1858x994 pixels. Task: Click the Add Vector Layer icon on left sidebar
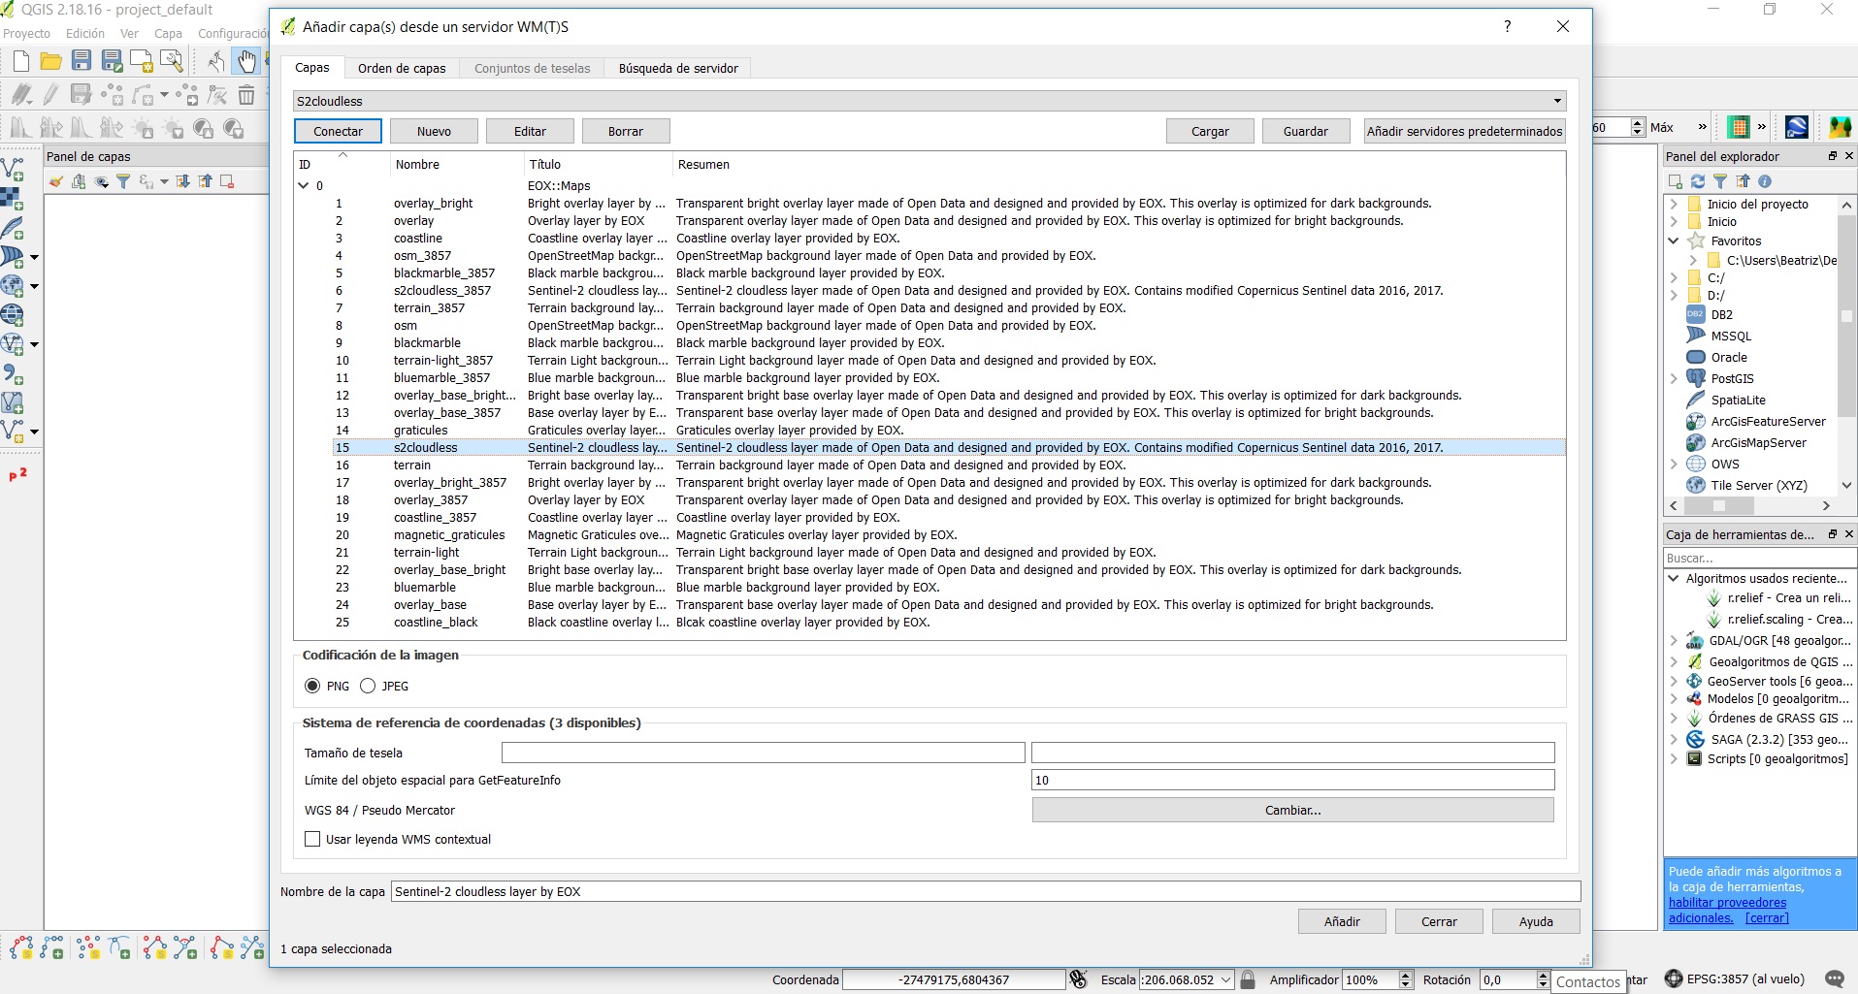tap(13, 169)
